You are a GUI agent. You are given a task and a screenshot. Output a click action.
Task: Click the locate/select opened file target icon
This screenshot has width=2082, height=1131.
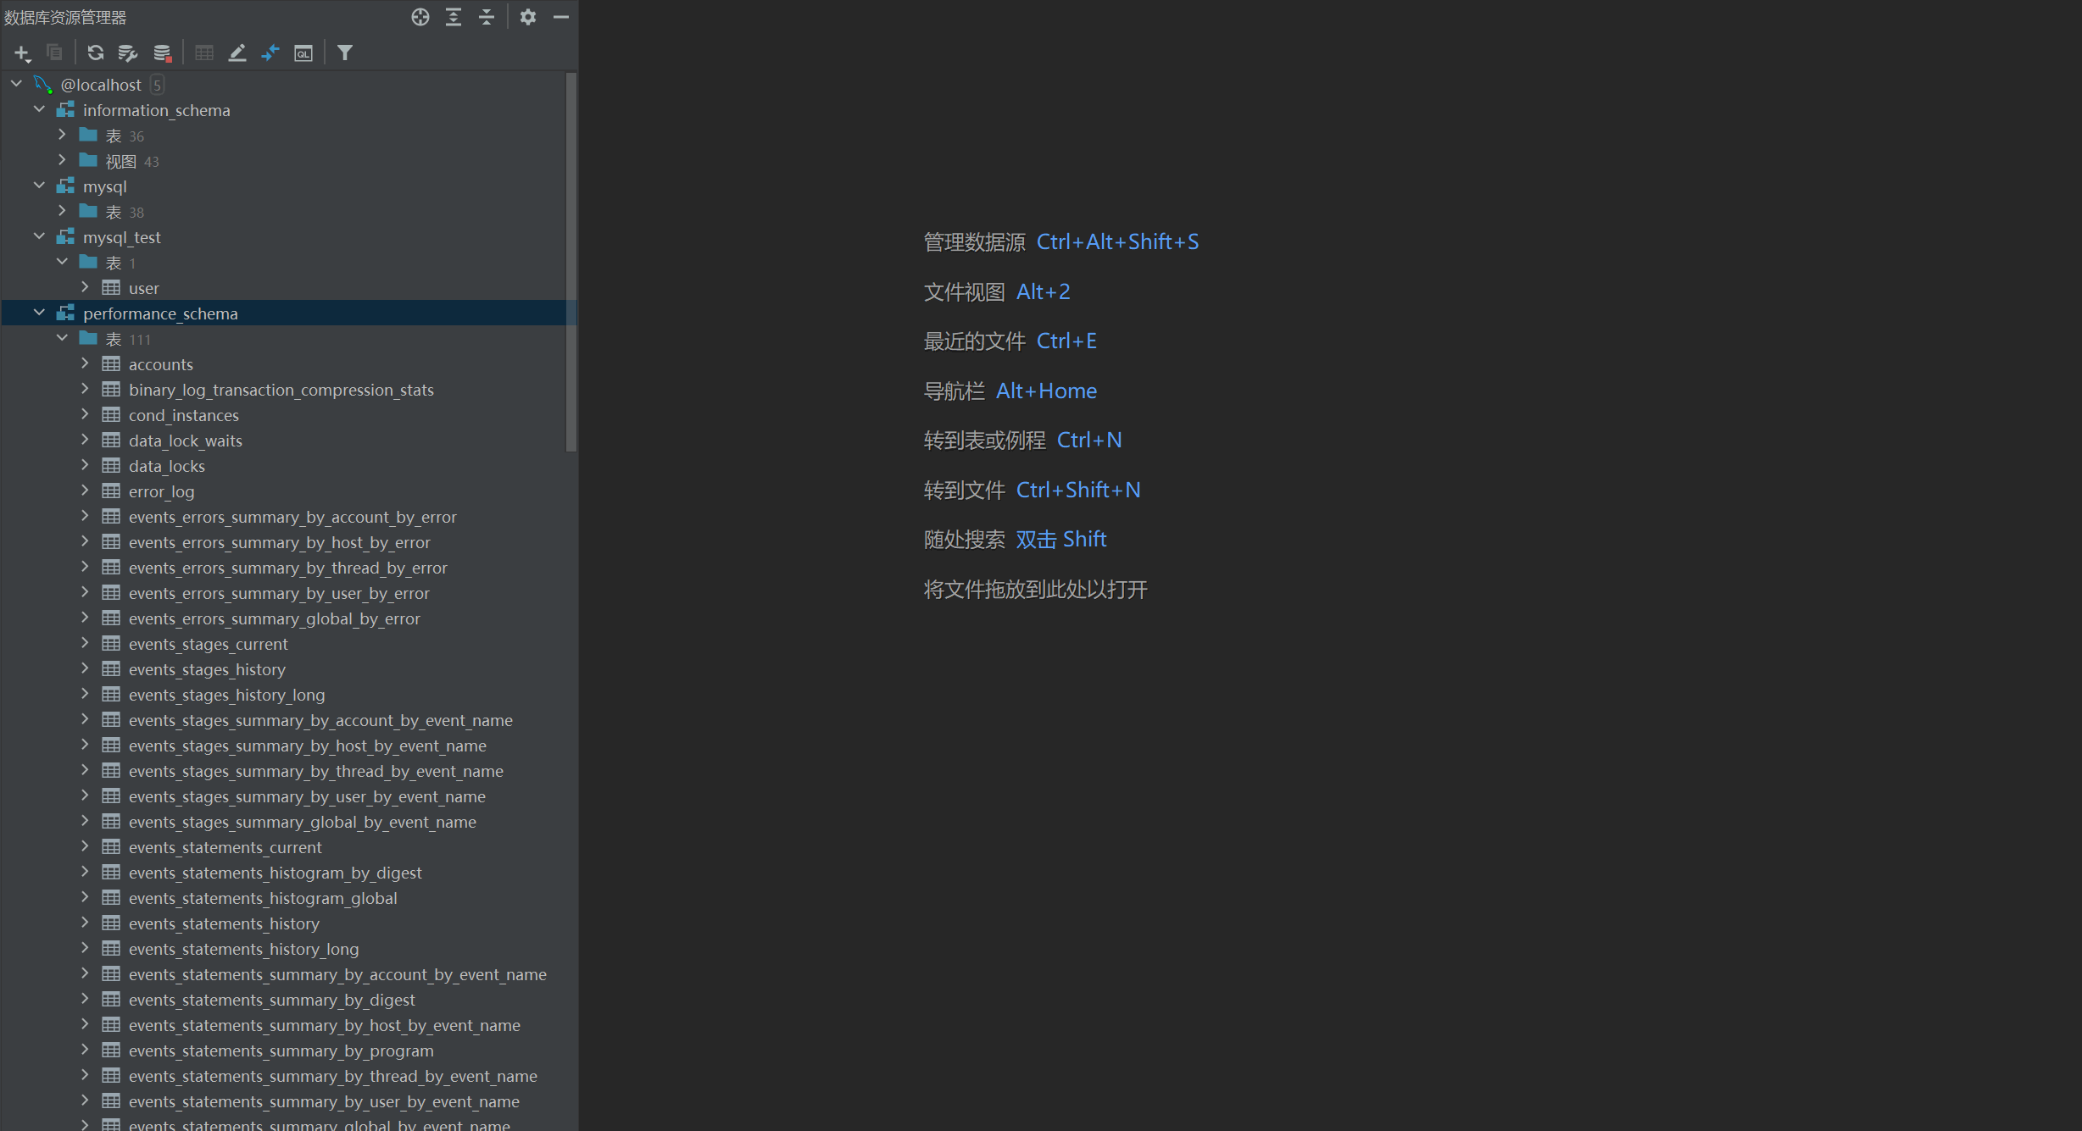[420, 17]
